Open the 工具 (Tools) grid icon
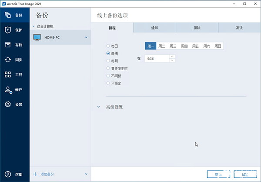The width and height of the screenshot is (261, 182). (x=8, y=75)
